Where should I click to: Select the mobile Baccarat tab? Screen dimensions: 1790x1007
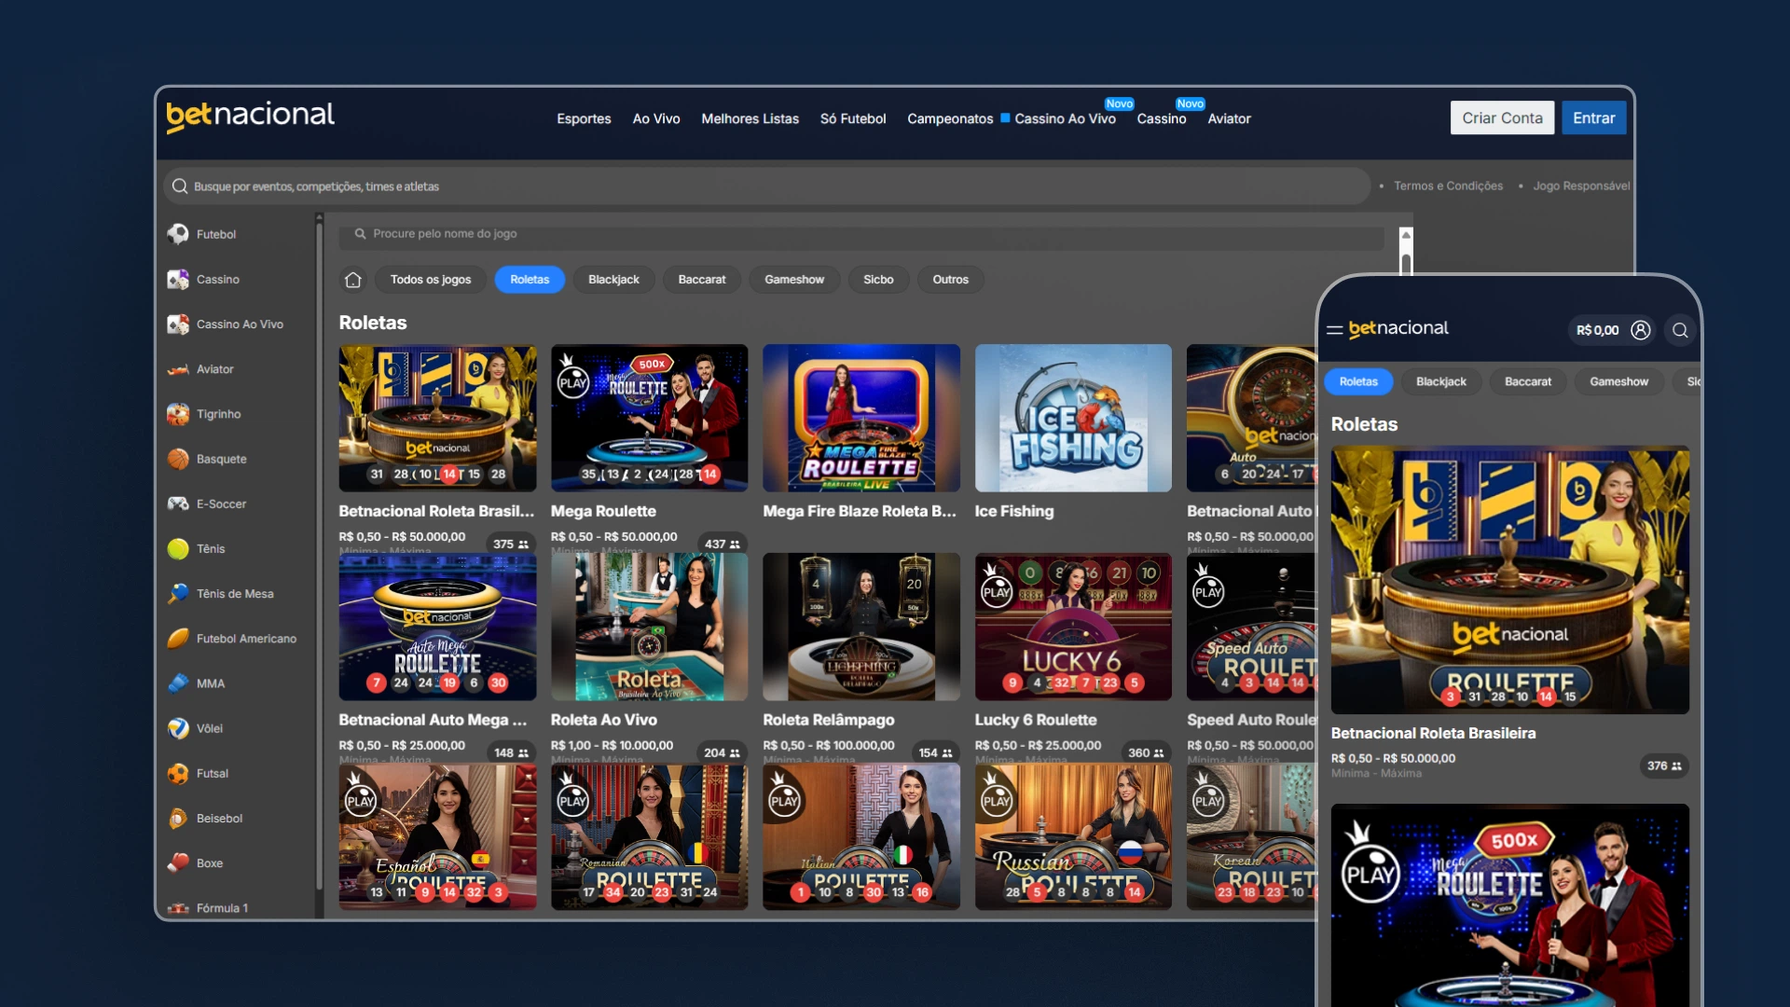click(1528, 381)
